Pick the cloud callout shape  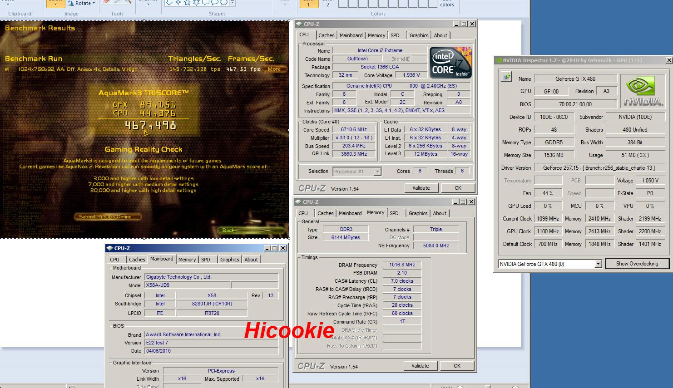[x=224, y=3]
